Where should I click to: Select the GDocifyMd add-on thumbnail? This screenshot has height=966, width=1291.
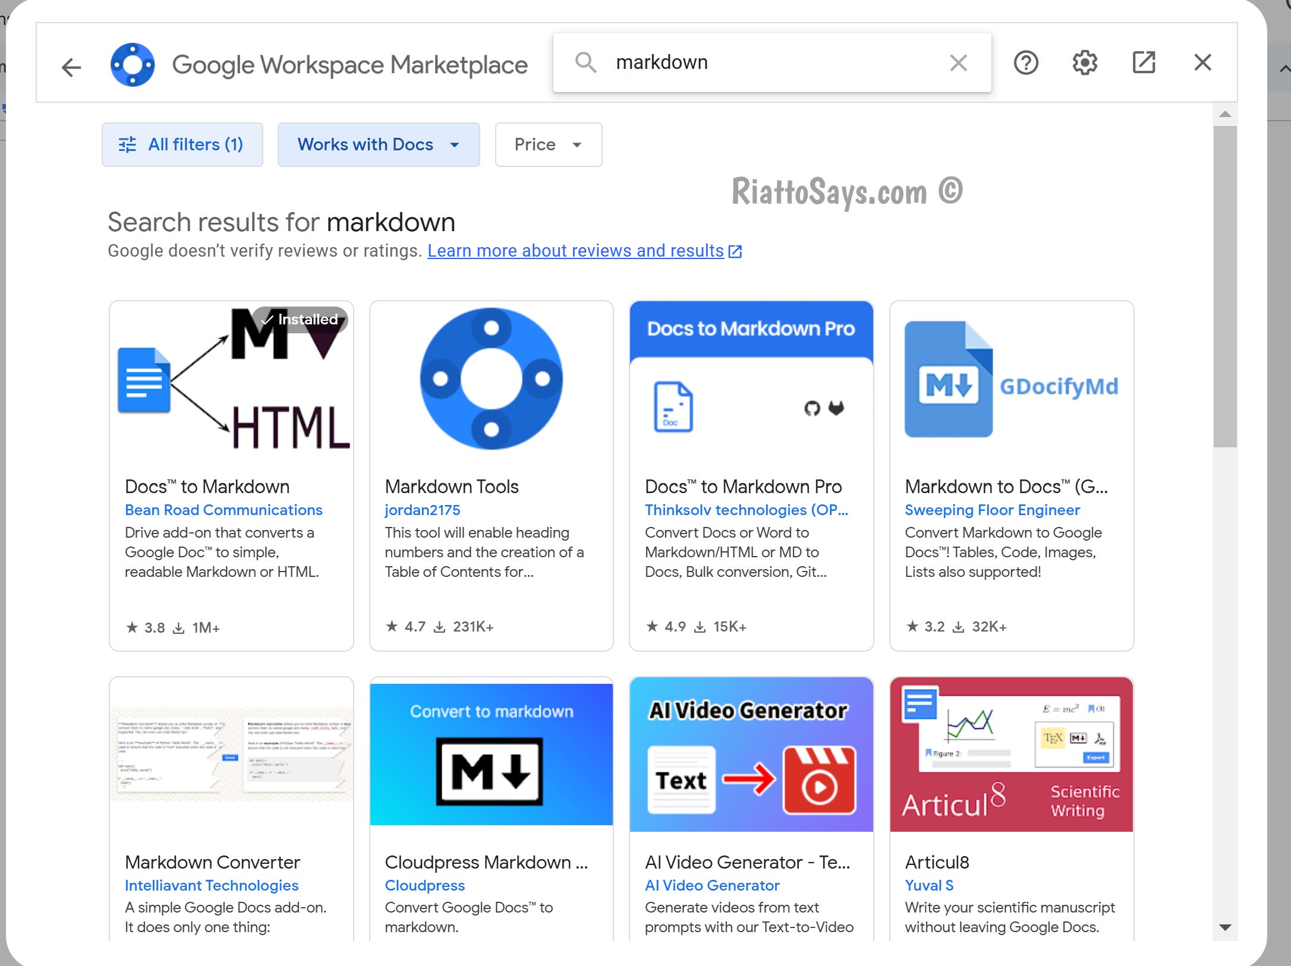[x=1011, y=380]
